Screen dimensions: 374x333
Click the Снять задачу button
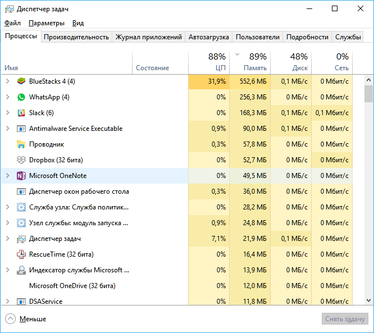tap(345, 319)
